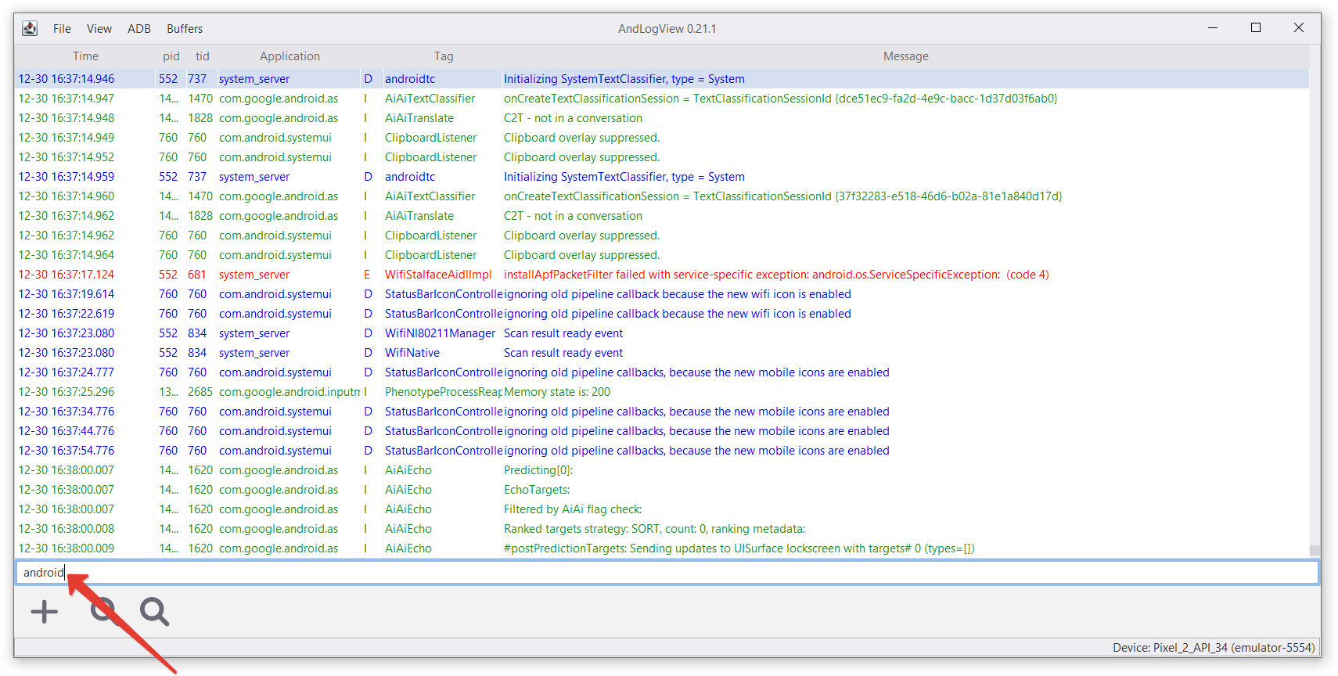Viewport: 1338px width, 676px height.
Task: Click tid 681 in the error row
Action: click(197, 275)
